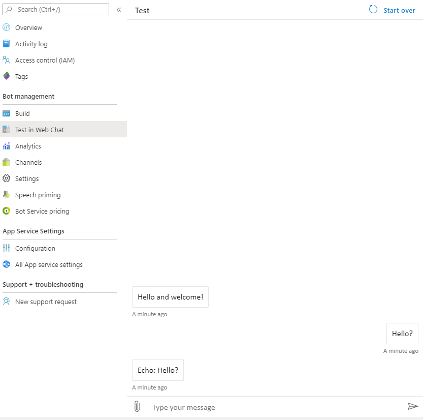Focus the Type your message field
423x420 pixels.
pos(274,407)
